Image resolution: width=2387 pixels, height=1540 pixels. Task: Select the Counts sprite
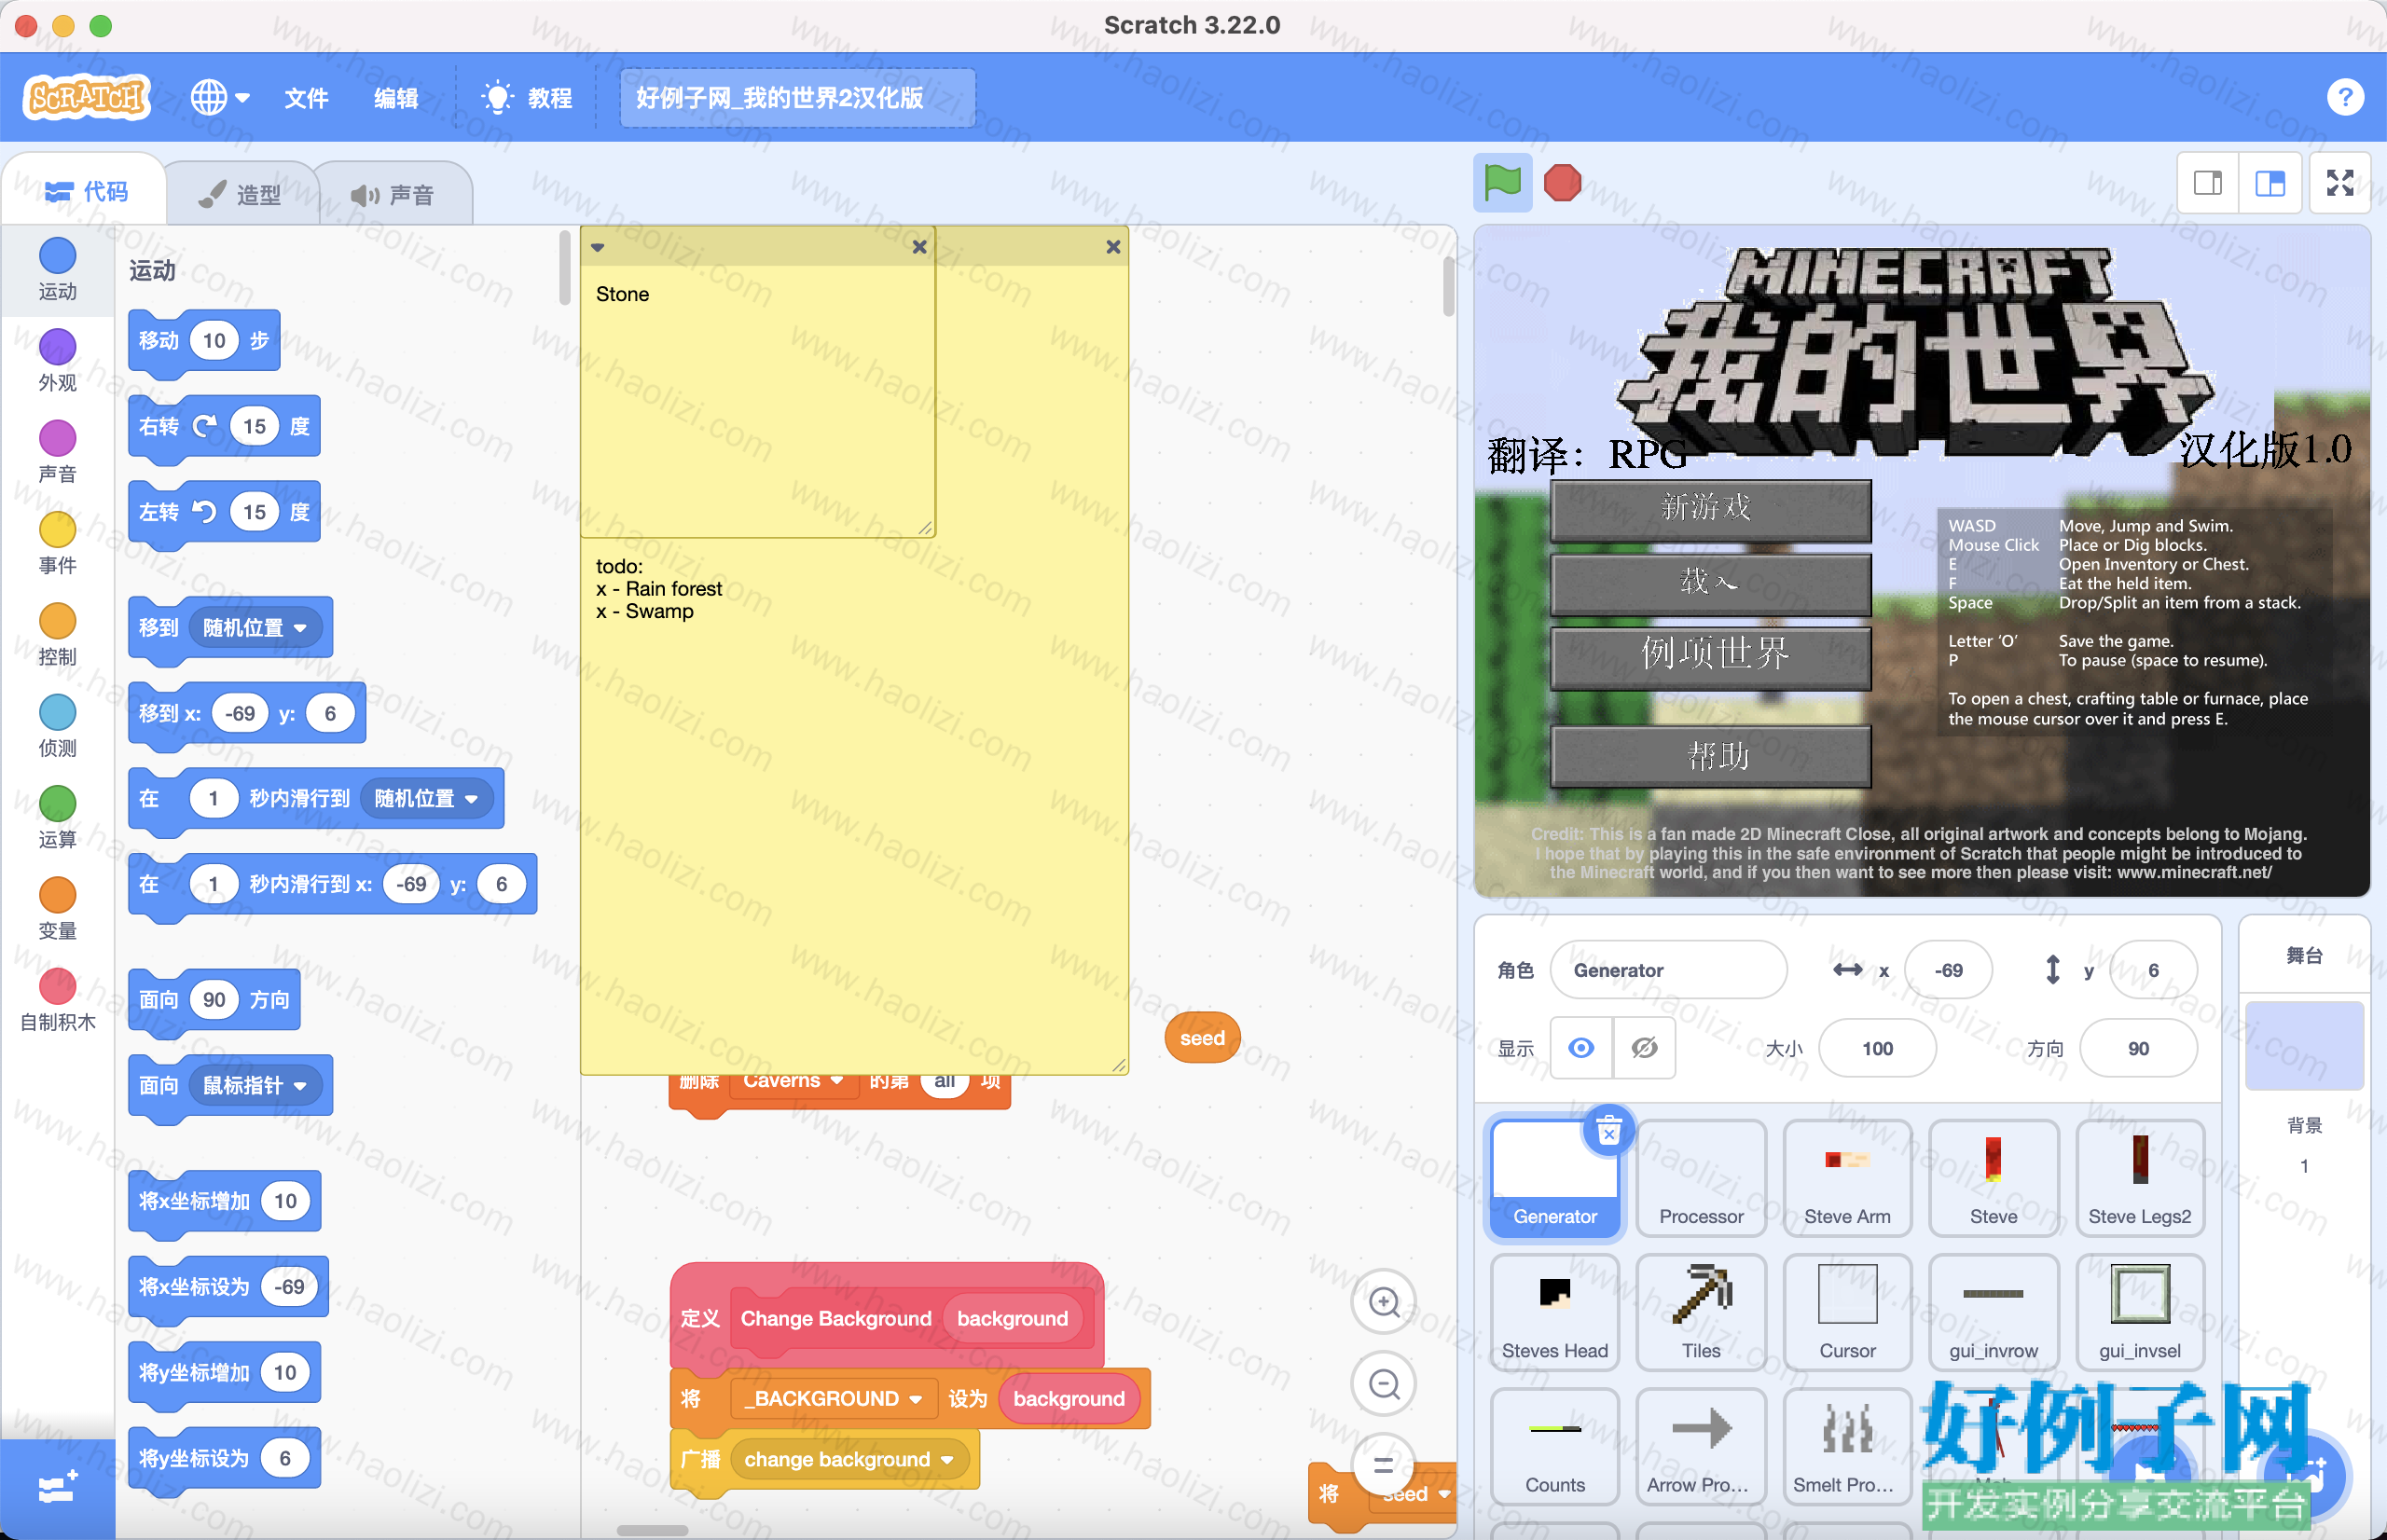(x=1555, y=1446)
